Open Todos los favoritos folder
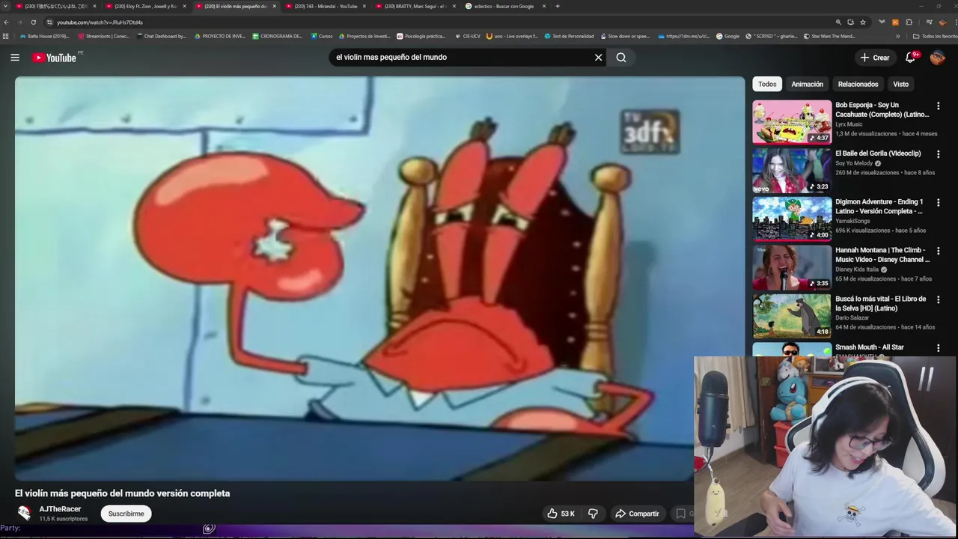Image resolution: width=958 pixels, height=539 pixels. tap(935, 36)
